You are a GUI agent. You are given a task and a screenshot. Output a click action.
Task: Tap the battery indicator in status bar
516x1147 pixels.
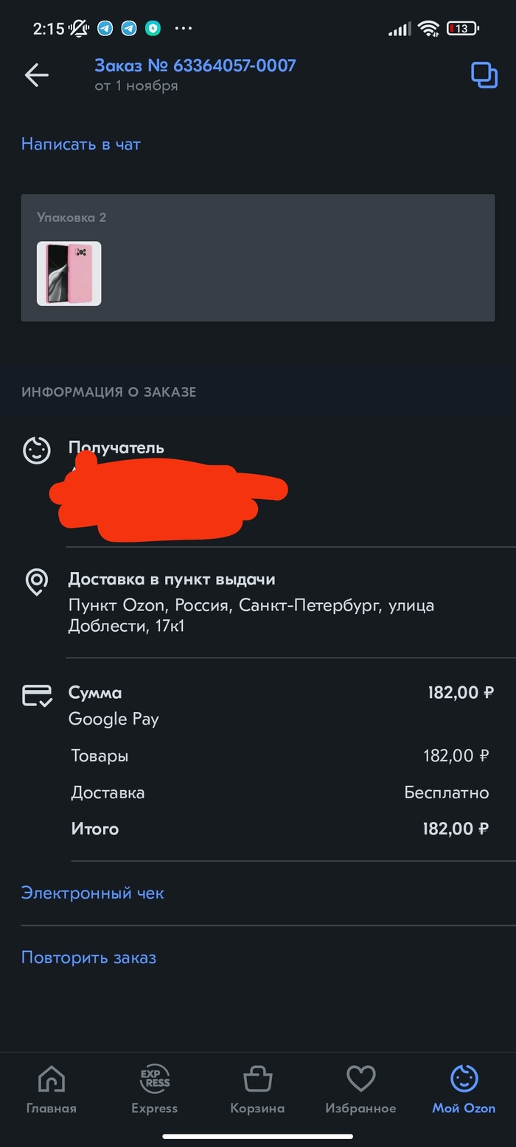(462, 29)
